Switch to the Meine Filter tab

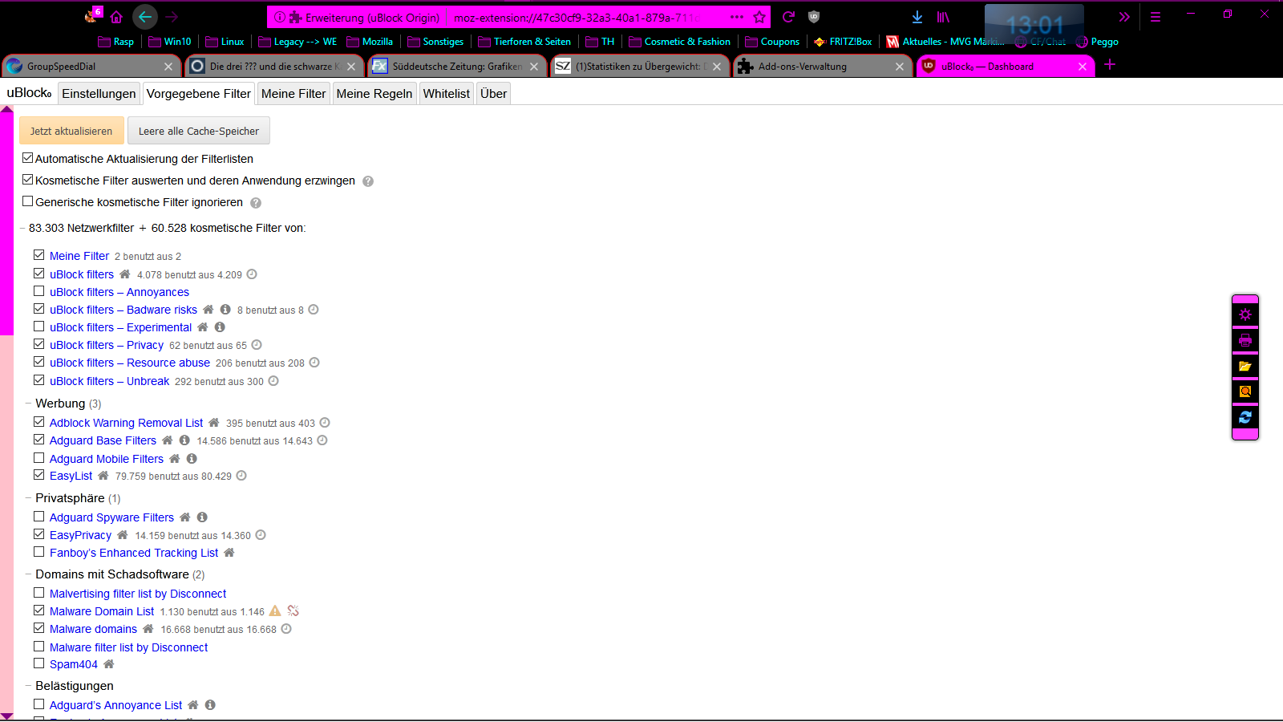coord(293,94)
